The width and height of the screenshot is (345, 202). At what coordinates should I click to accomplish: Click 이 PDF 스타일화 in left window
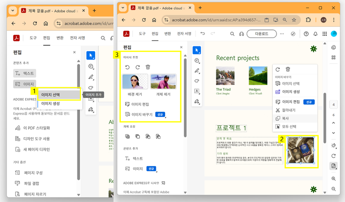pyautogui.click(x=33, y=128)
